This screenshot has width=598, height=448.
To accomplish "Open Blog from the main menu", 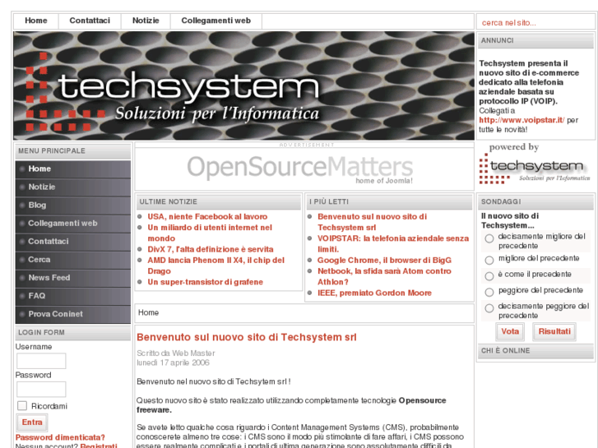I will (73, 206).
